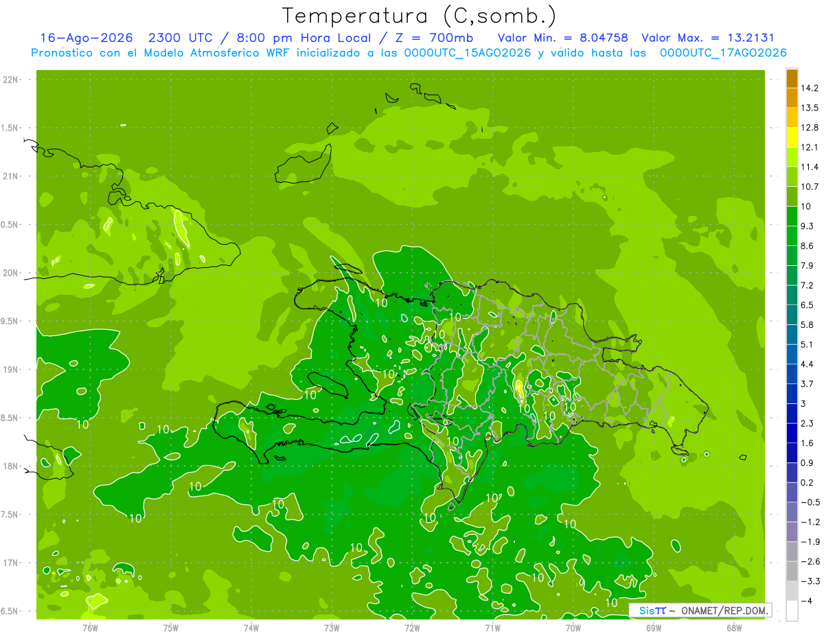Click the '71W' longitude label
The width and height of the screenshot is (824, 637).
(x=492, y=627)
